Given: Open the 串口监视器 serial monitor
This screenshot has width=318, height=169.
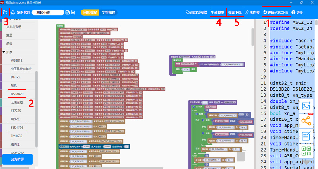Looking at the screenshot, I should coord(196,12).
